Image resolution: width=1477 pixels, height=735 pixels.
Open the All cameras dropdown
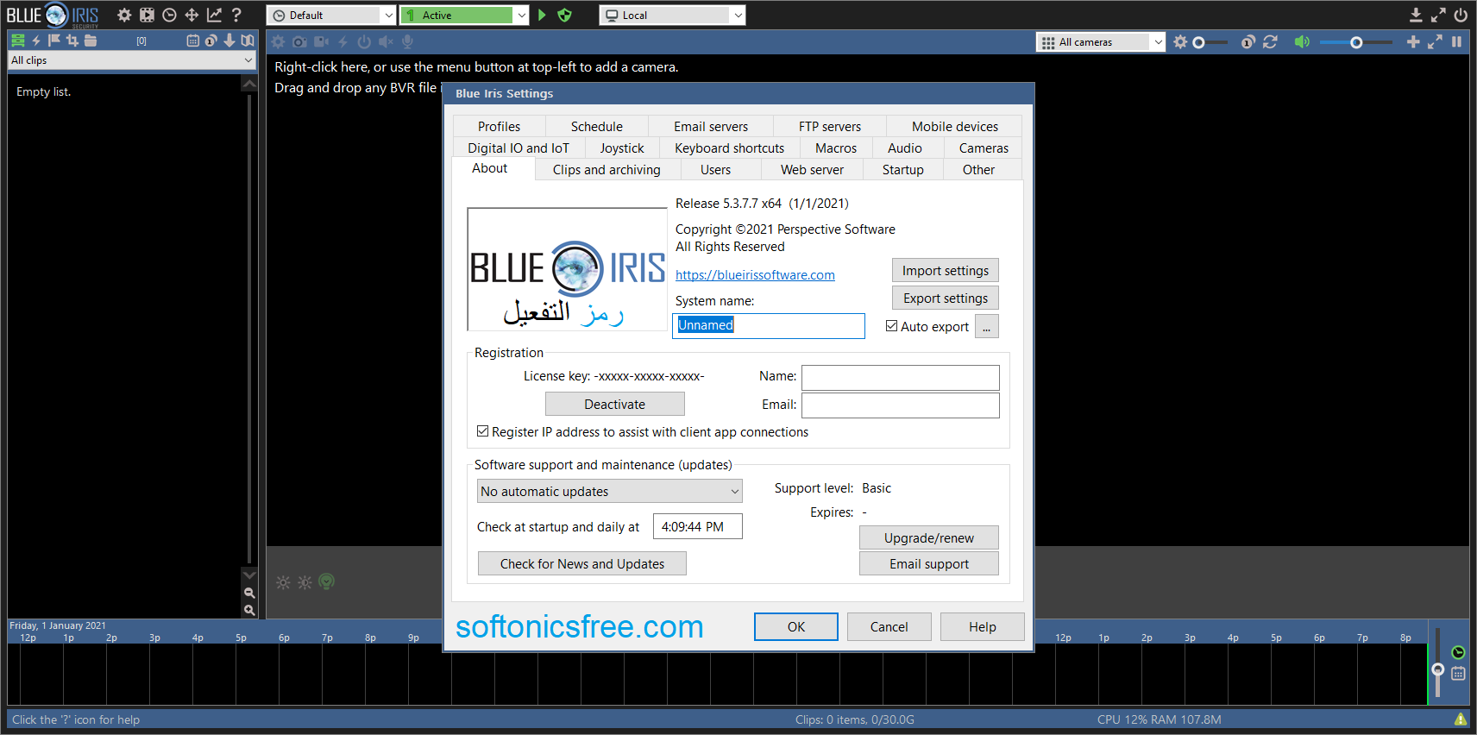[x=1101, y=41]
